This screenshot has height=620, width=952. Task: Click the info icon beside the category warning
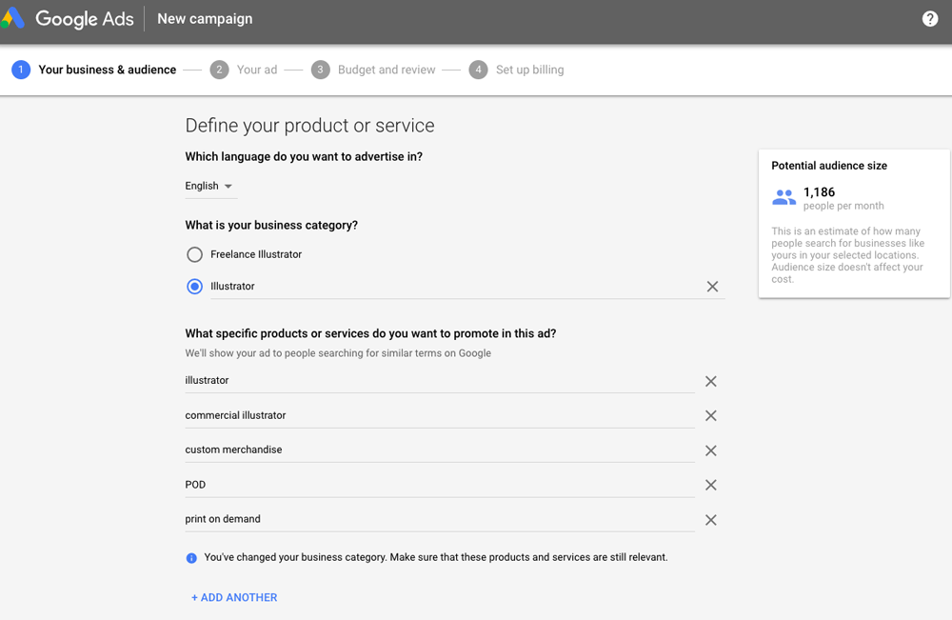pos(194,557)
